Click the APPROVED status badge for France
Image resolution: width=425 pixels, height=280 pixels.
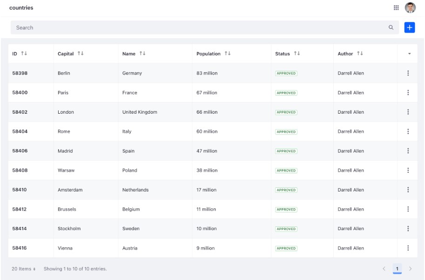286,93
